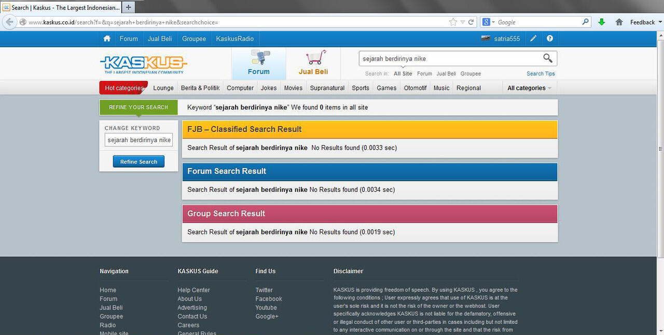Select Forum in top blue navigation
The height and width of the screenshot is (335, 664).
(129, 38)
